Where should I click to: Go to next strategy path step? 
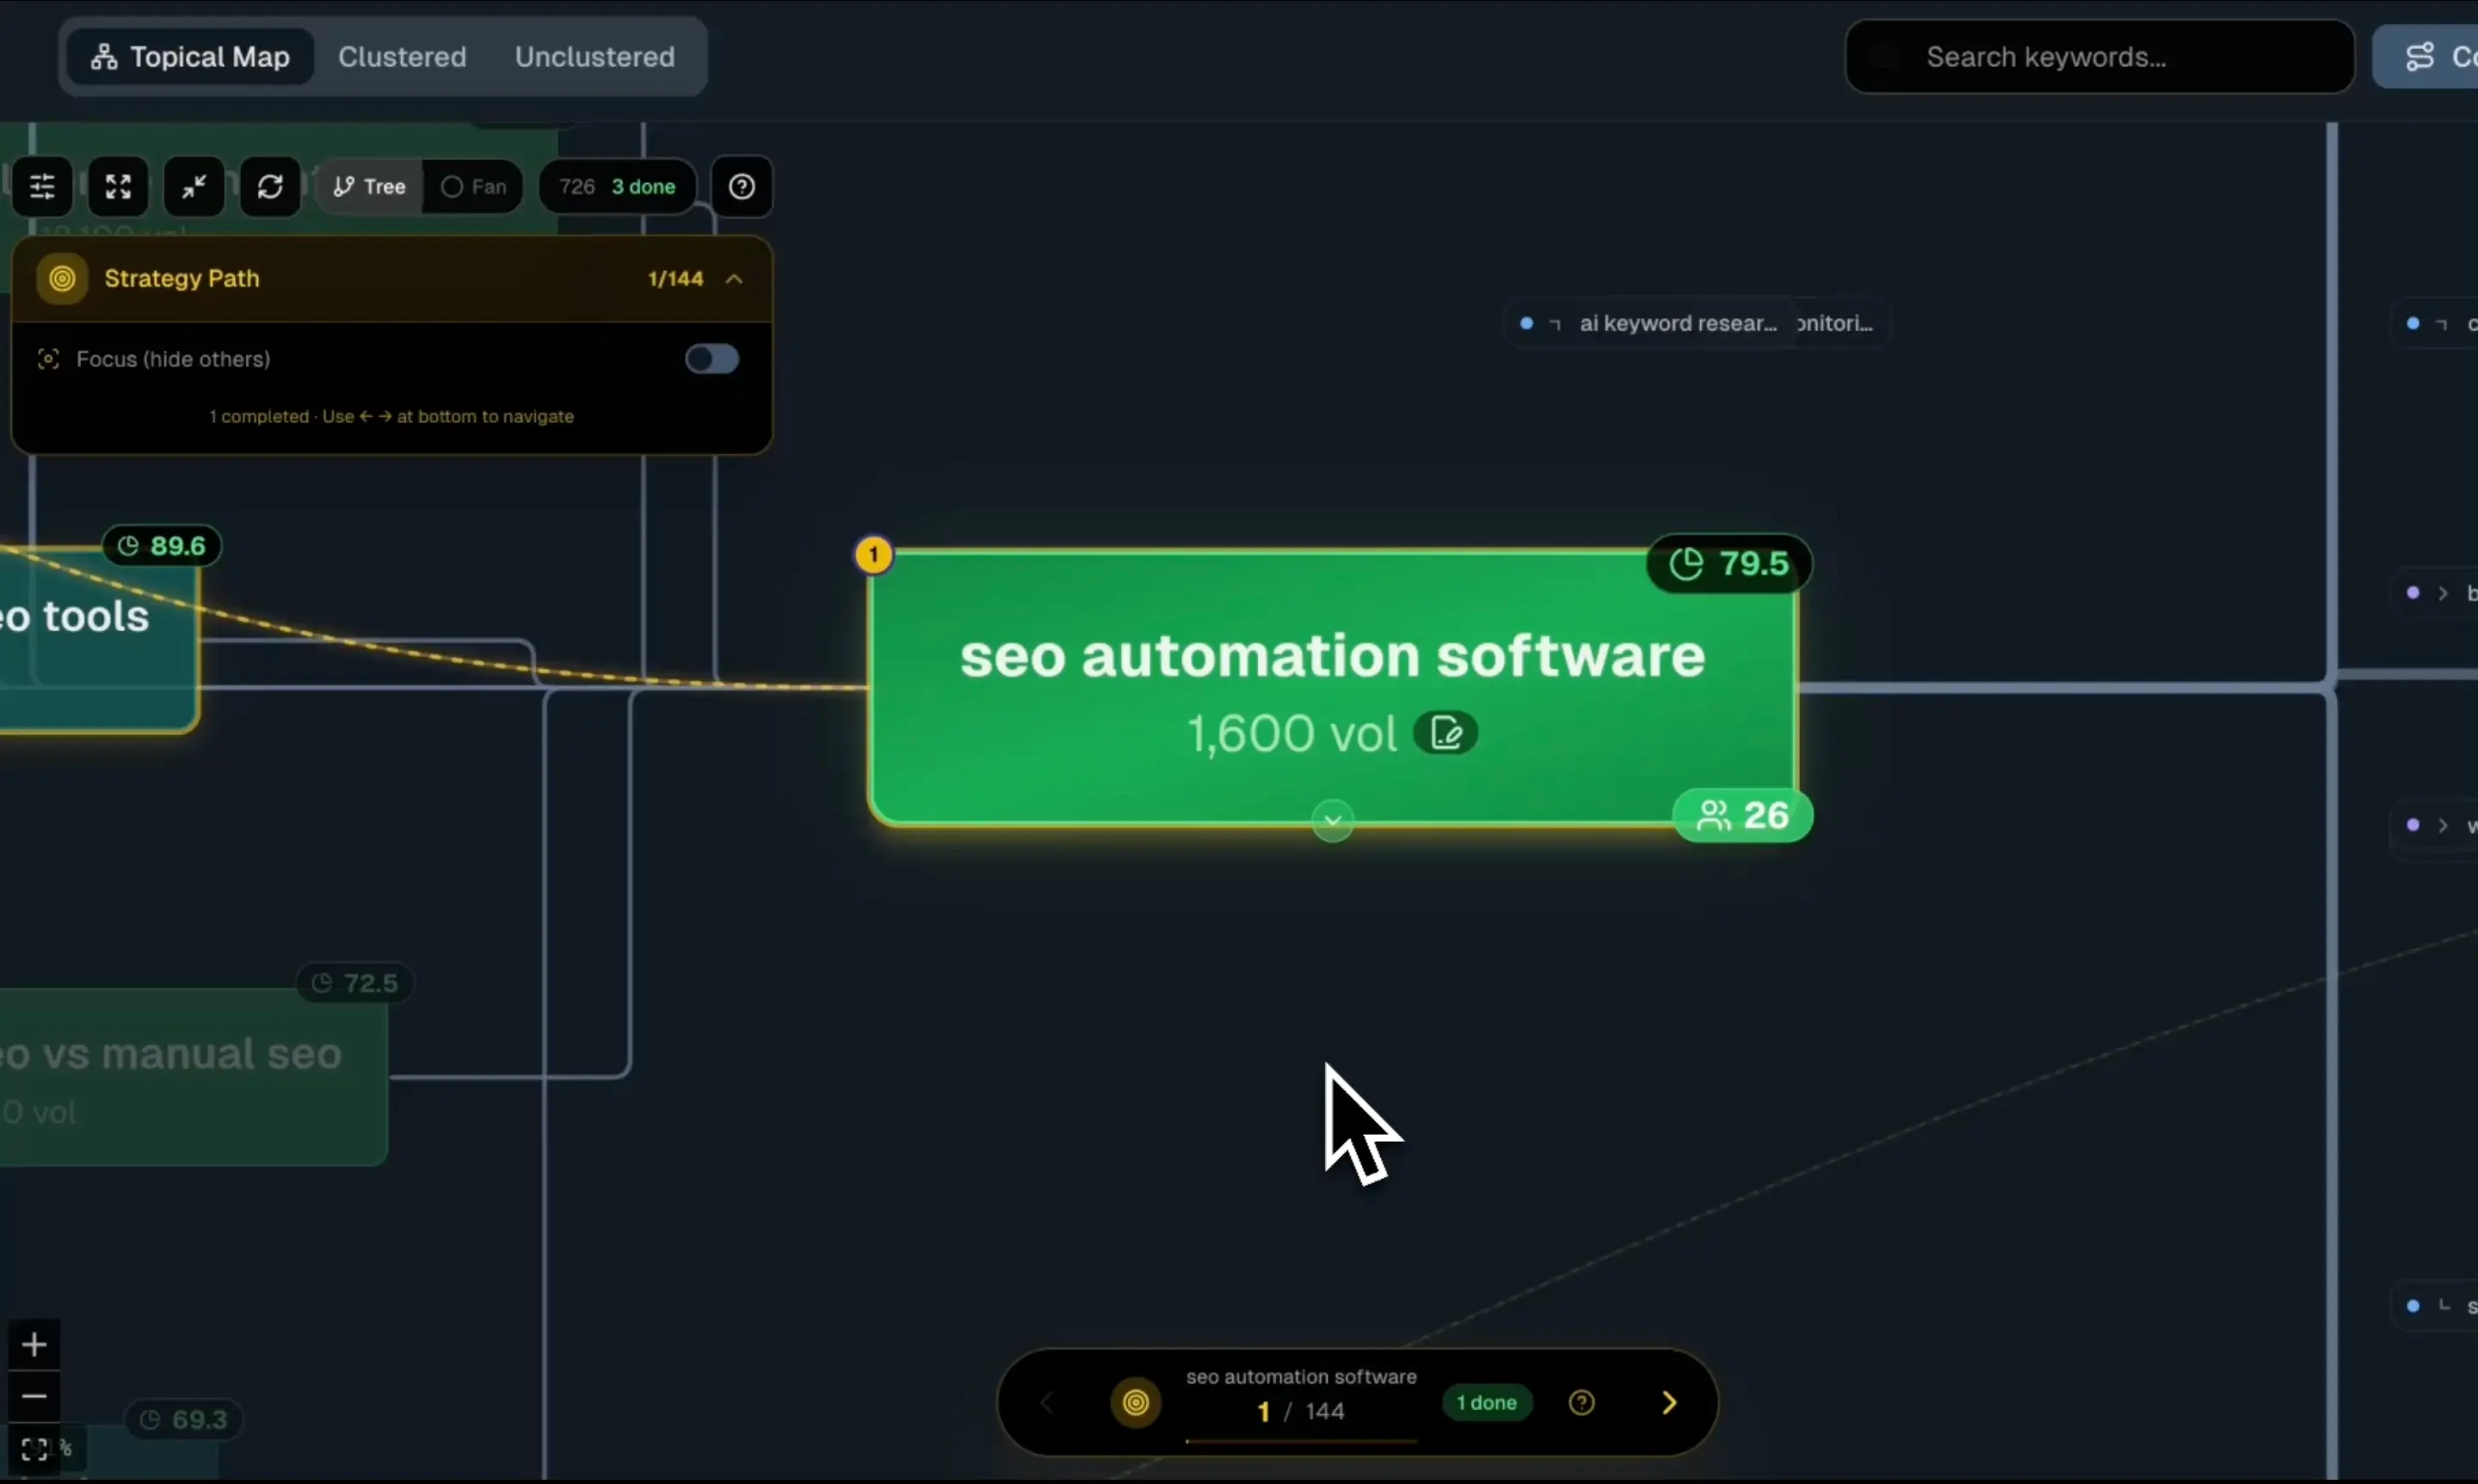tap(1667, 1404)
